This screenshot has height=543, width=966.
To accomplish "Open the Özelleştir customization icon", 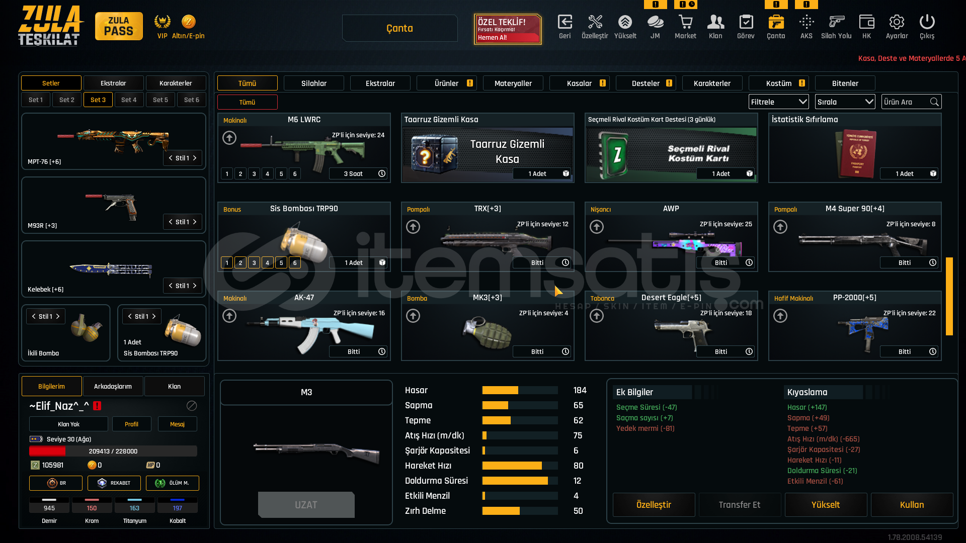I will [x=595, y=23].
